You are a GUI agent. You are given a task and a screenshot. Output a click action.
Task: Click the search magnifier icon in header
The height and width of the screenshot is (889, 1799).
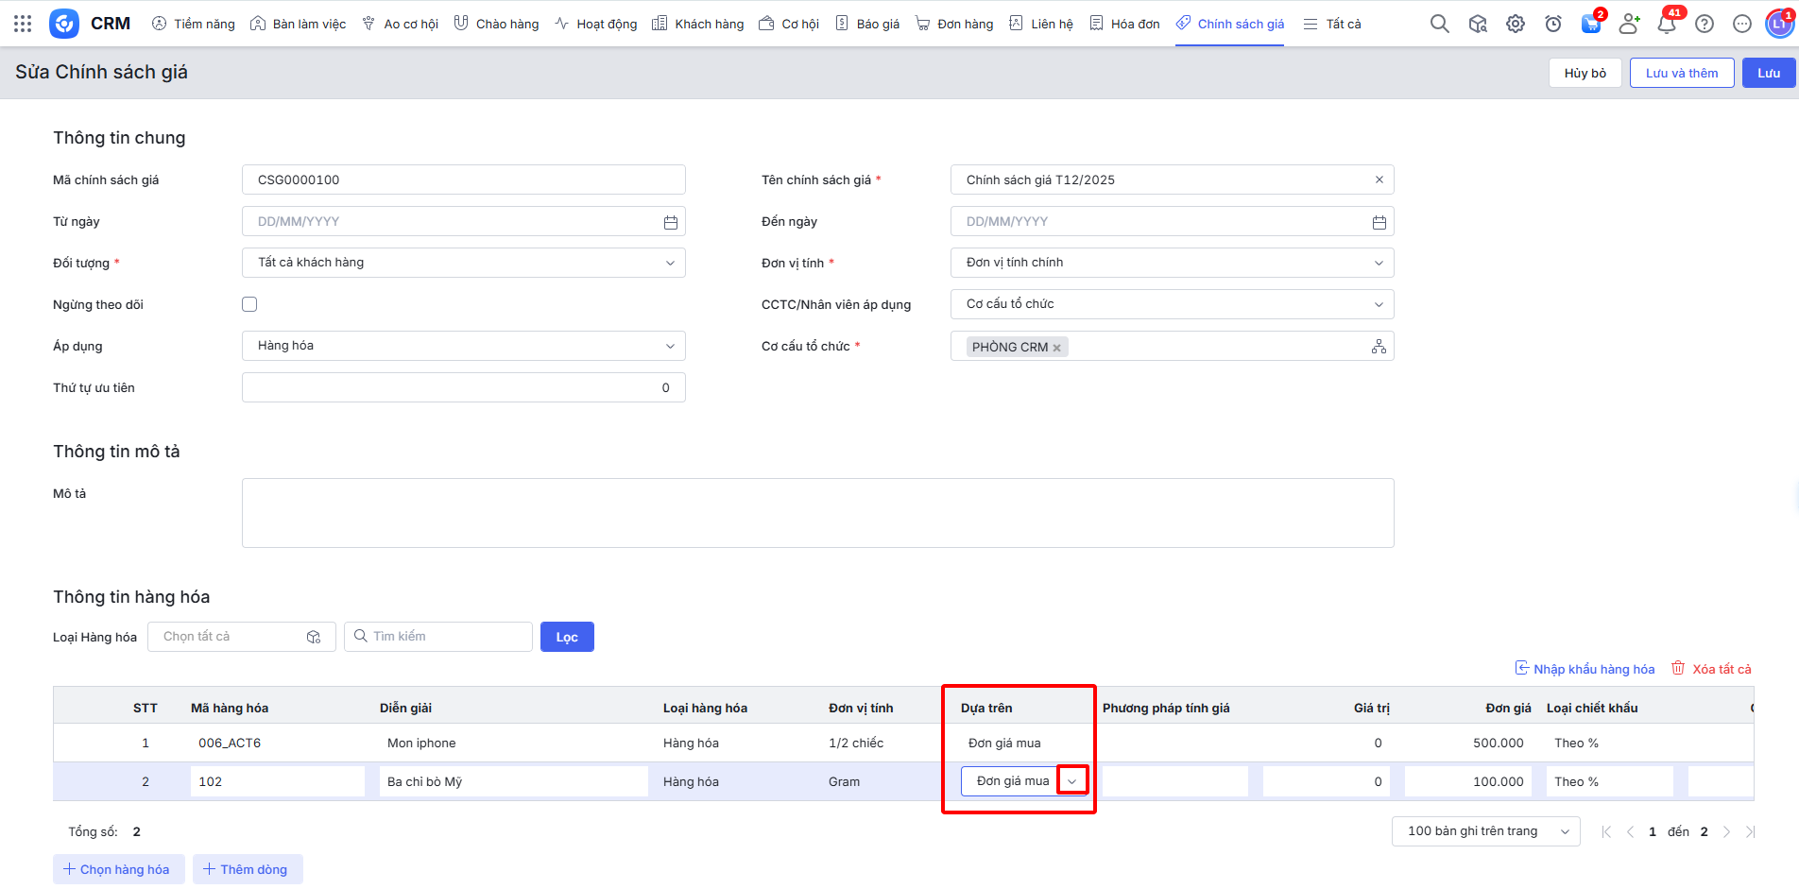click(1439, 24)
